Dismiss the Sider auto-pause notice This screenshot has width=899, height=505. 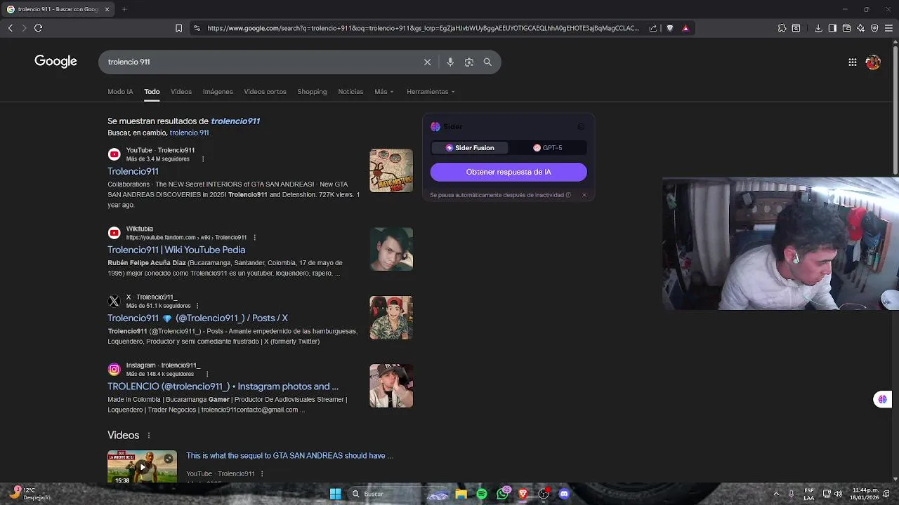pyautogui.click(x=584, y=195)
